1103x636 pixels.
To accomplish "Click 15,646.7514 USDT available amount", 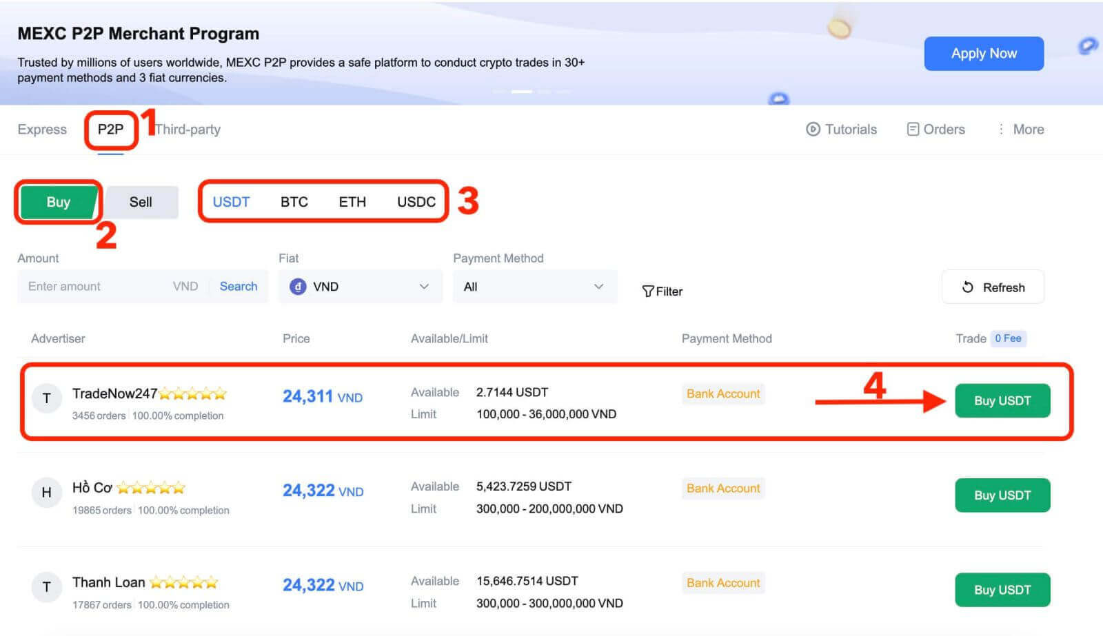I will [527, 581].
